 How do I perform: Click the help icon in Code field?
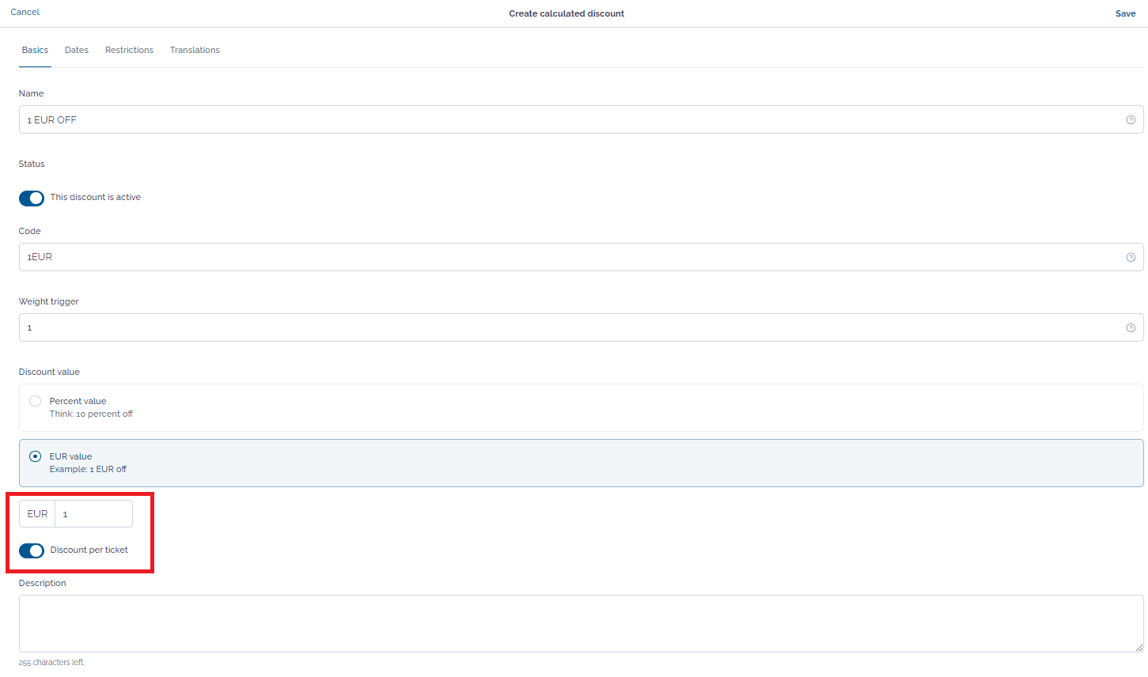click(1131, 257)
